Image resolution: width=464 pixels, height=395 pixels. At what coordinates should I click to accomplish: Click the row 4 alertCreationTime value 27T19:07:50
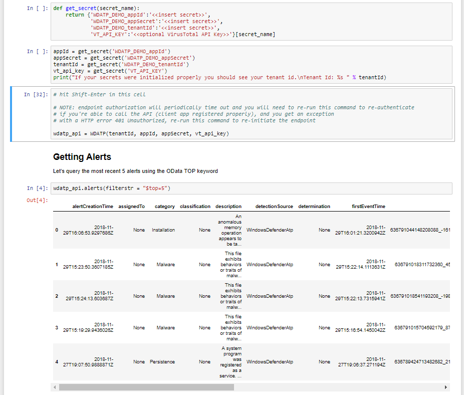(x=88, y=362)
